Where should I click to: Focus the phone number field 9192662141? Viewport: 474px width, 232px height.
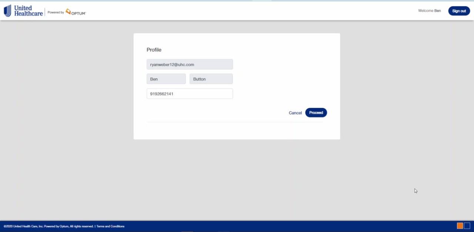(190, 94)
